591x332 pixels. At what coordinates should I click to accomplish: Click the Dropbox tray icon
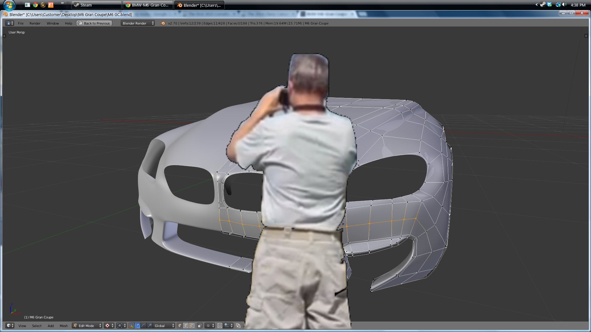(x=550, y=5)
